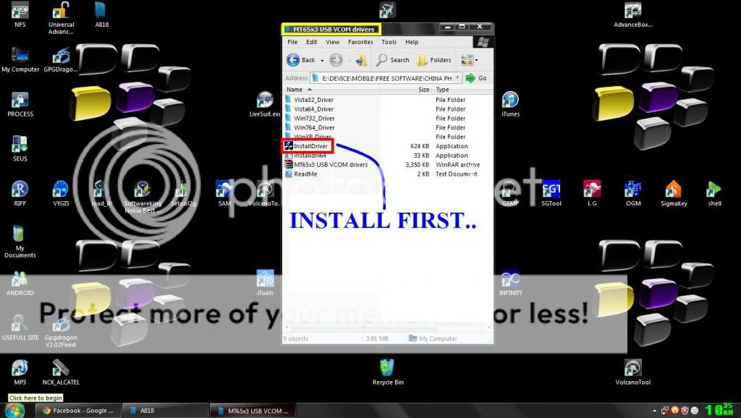This screenshot has width=741, height=418.
Task: Open the VYGIS desktop shortcut
Action: click(61, 194)
